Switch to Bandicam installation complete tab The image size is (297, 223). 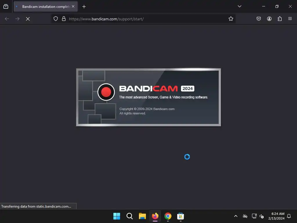(46, 6)
